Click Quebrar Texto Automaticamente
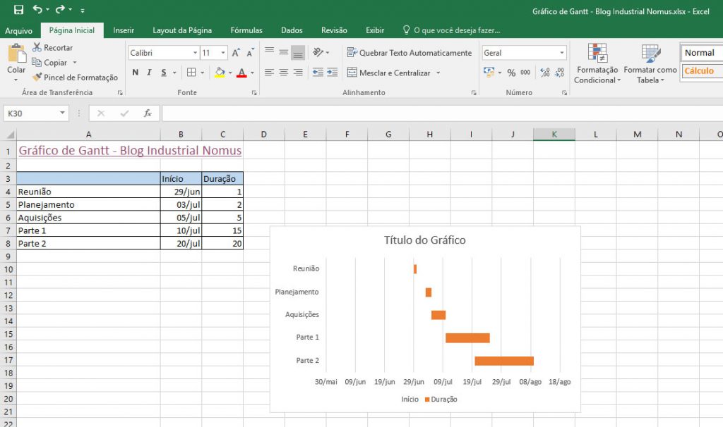 [410, 53]
